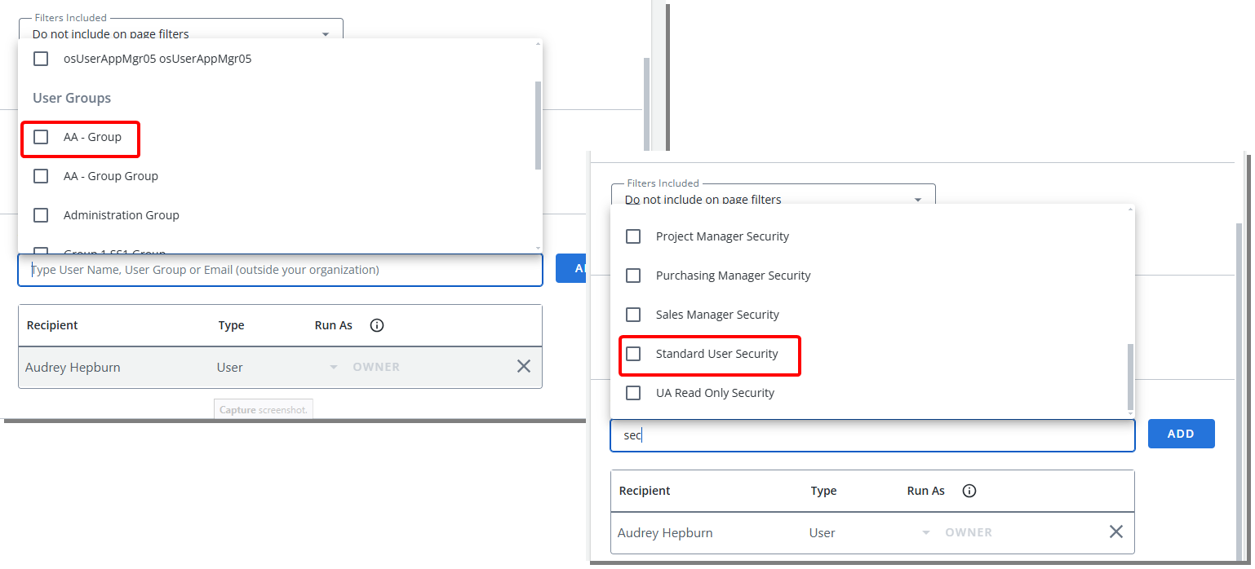The width and height of the screenshot is (1255, 569).
Task: Select the Purchasing Manager Security entry
Action: [632, 275]
